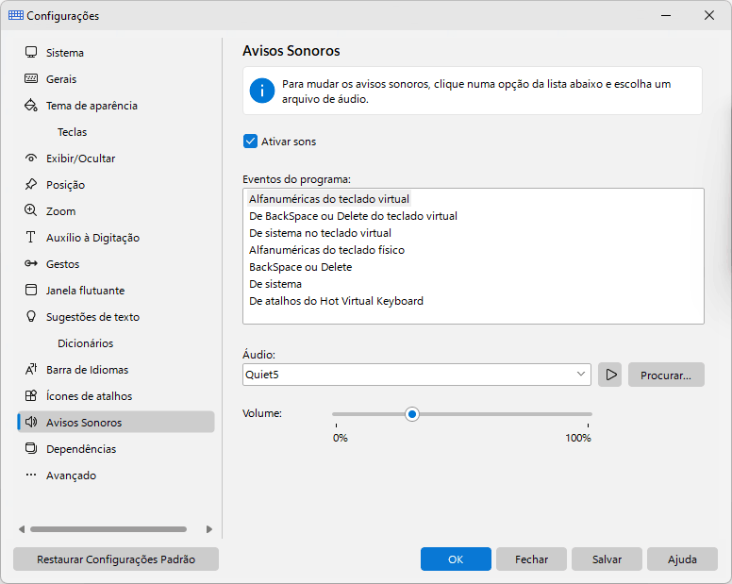Image resolution: width=732 pixels, height=584 pixels.
Task: Click the Salvar button
Action: pyautogui.click(x=607, y=559)
